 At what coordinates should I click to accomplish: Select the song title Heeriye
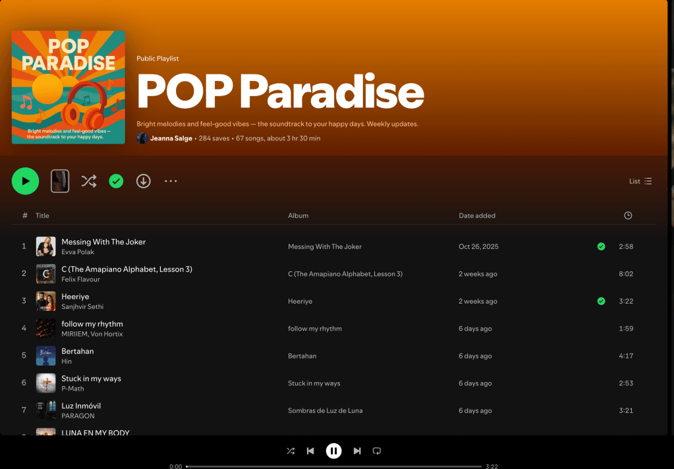[x=75, y=296]
